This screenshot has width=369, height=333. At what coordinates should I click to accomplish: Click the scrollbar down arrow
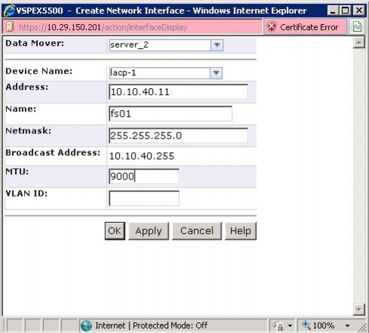pos(359,310)
